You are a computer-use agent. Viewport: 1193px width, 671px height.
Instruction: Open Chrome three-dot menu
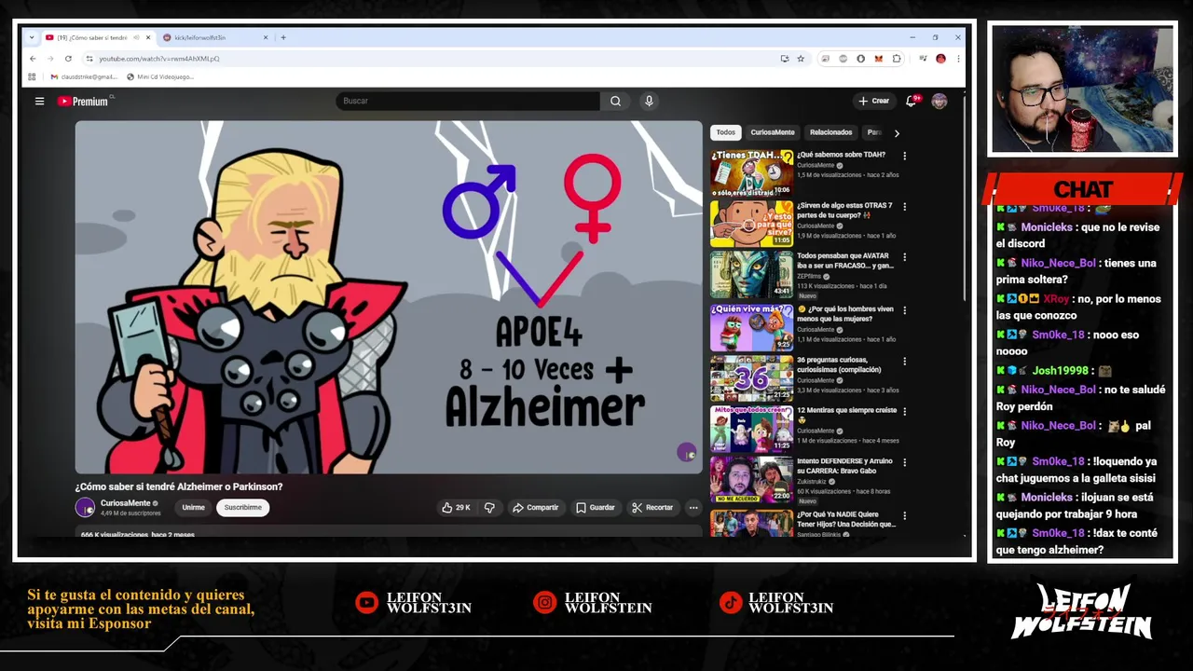click(x=957, y=59)
